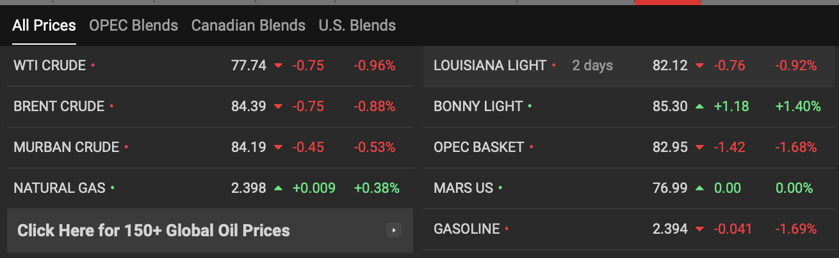Viewport: 839px width, 258px height.
Task: Click the red down arrow for Louisiana Light
Action: pyautogui.click(x=699, y=65)
